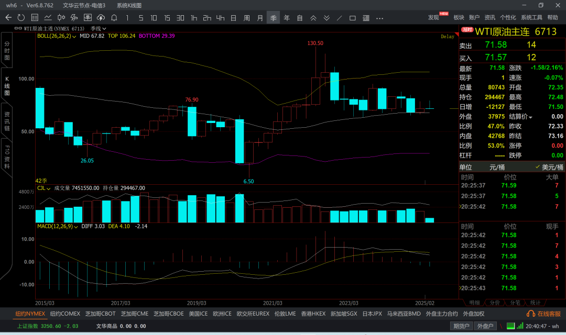
Task: Switch to the 芝加哥CBOT exchange tab
Action: point(100,314)
